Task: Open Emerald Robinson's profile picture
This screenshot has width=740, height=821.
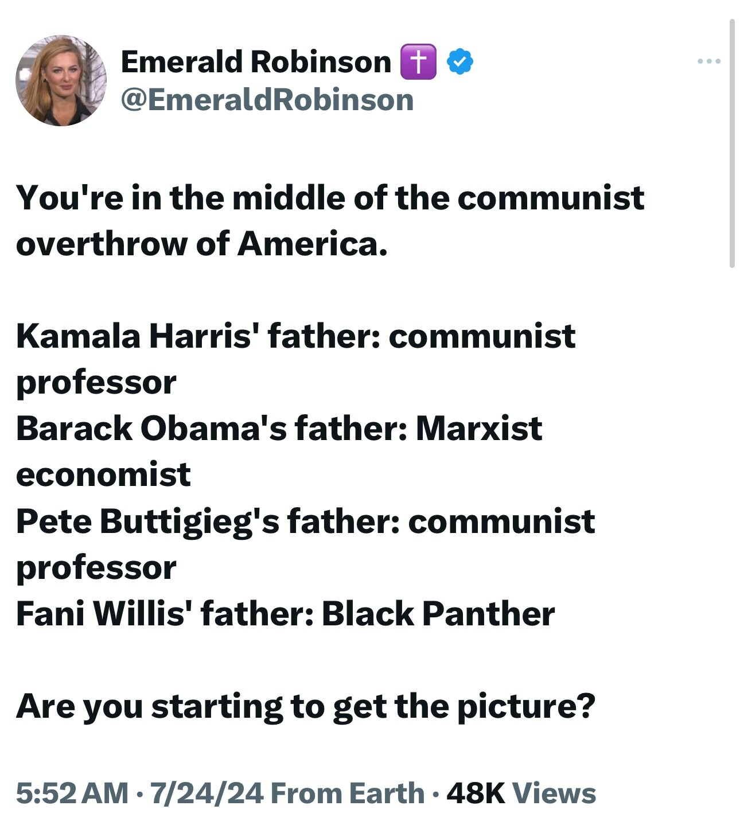Action: coord(61,80)
